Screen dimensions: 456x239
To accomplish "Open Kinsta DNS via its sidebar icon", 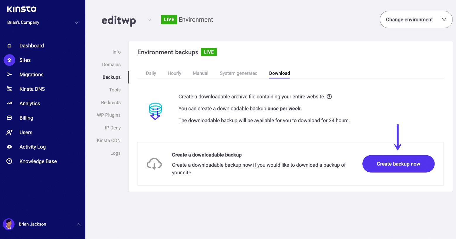I will (x=9, y=89).
